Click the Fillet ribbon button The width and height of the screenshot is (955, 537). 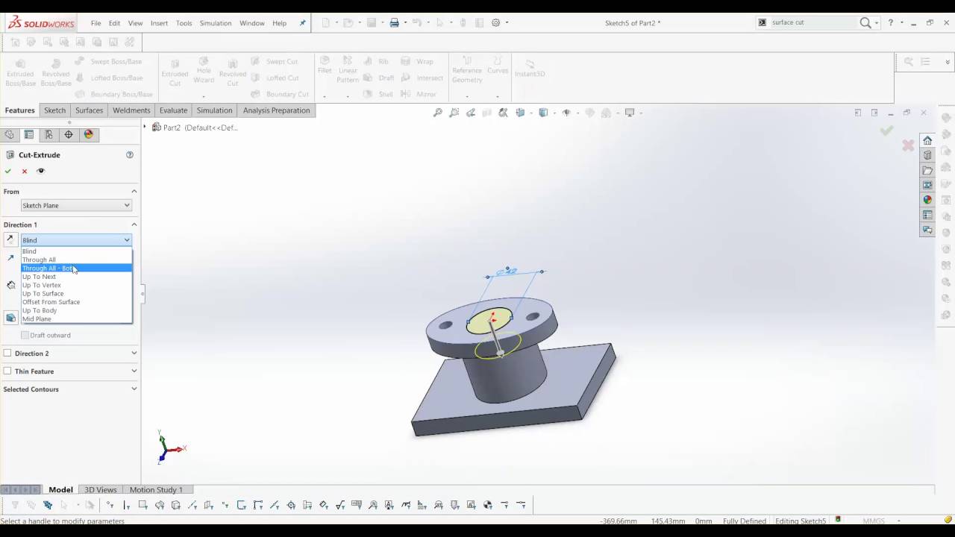(x=325, y=65)
